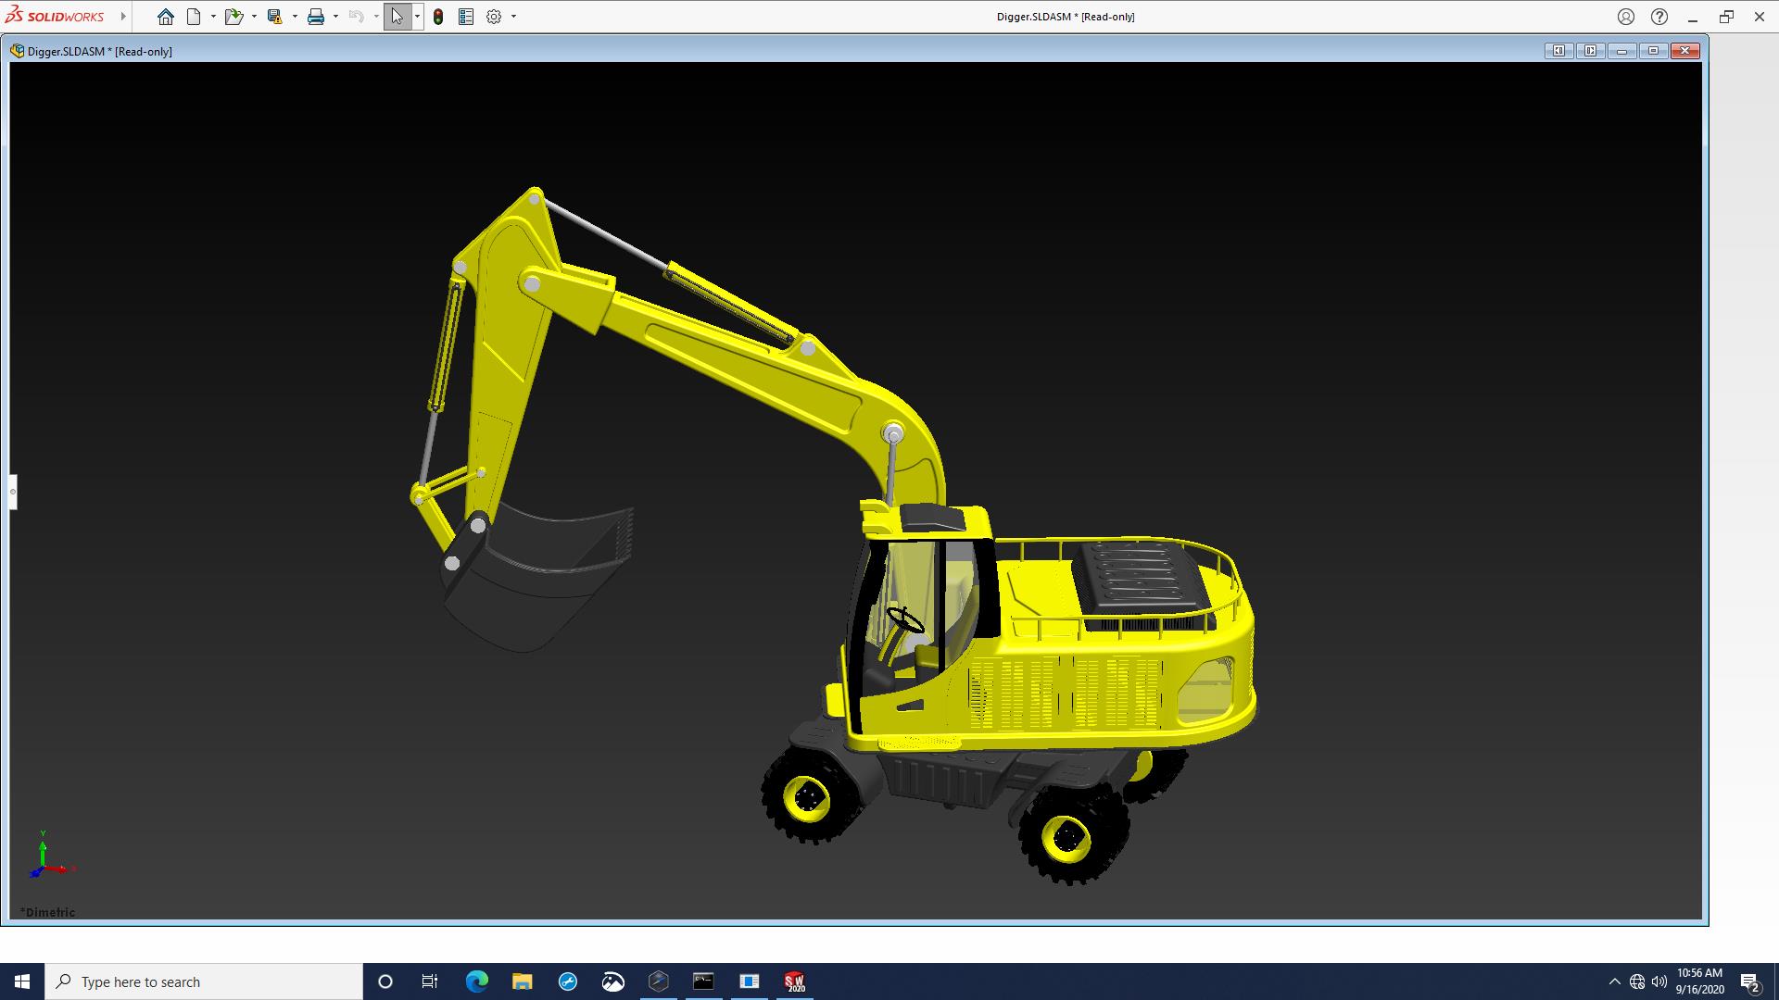Viewport: 1779px width, 1000px height.
Task: Click the Save icon with warning
Action: (x=274, y=17)
